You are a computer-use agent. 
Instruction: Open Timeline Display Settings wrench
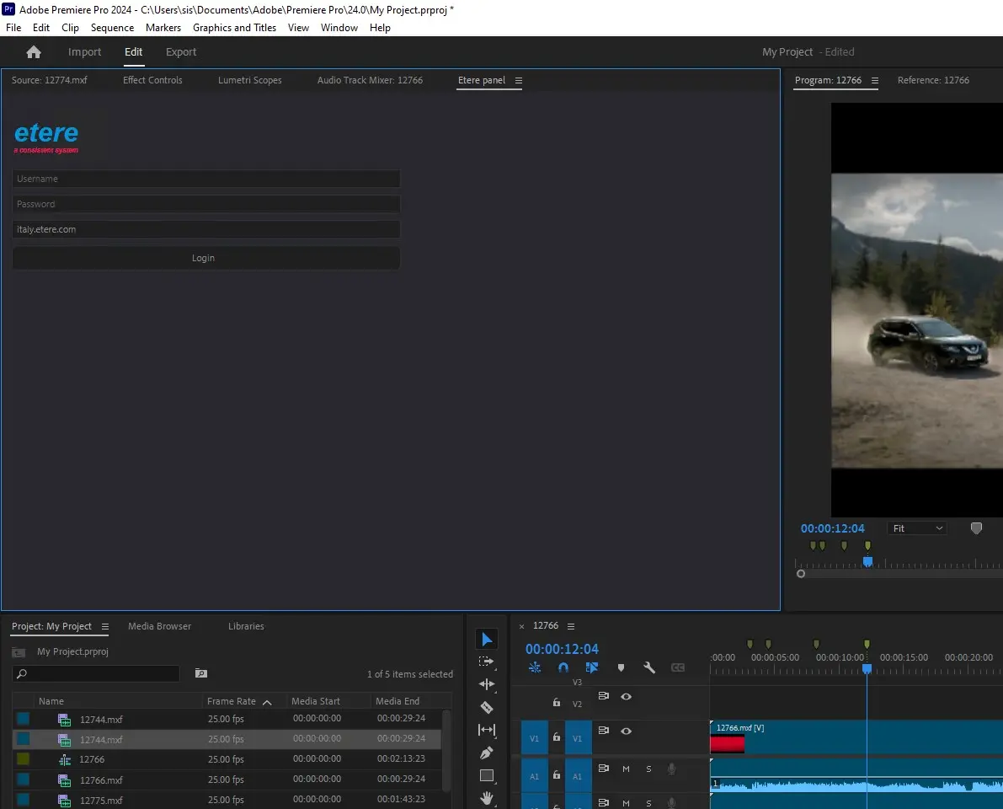tap(649, 667)
